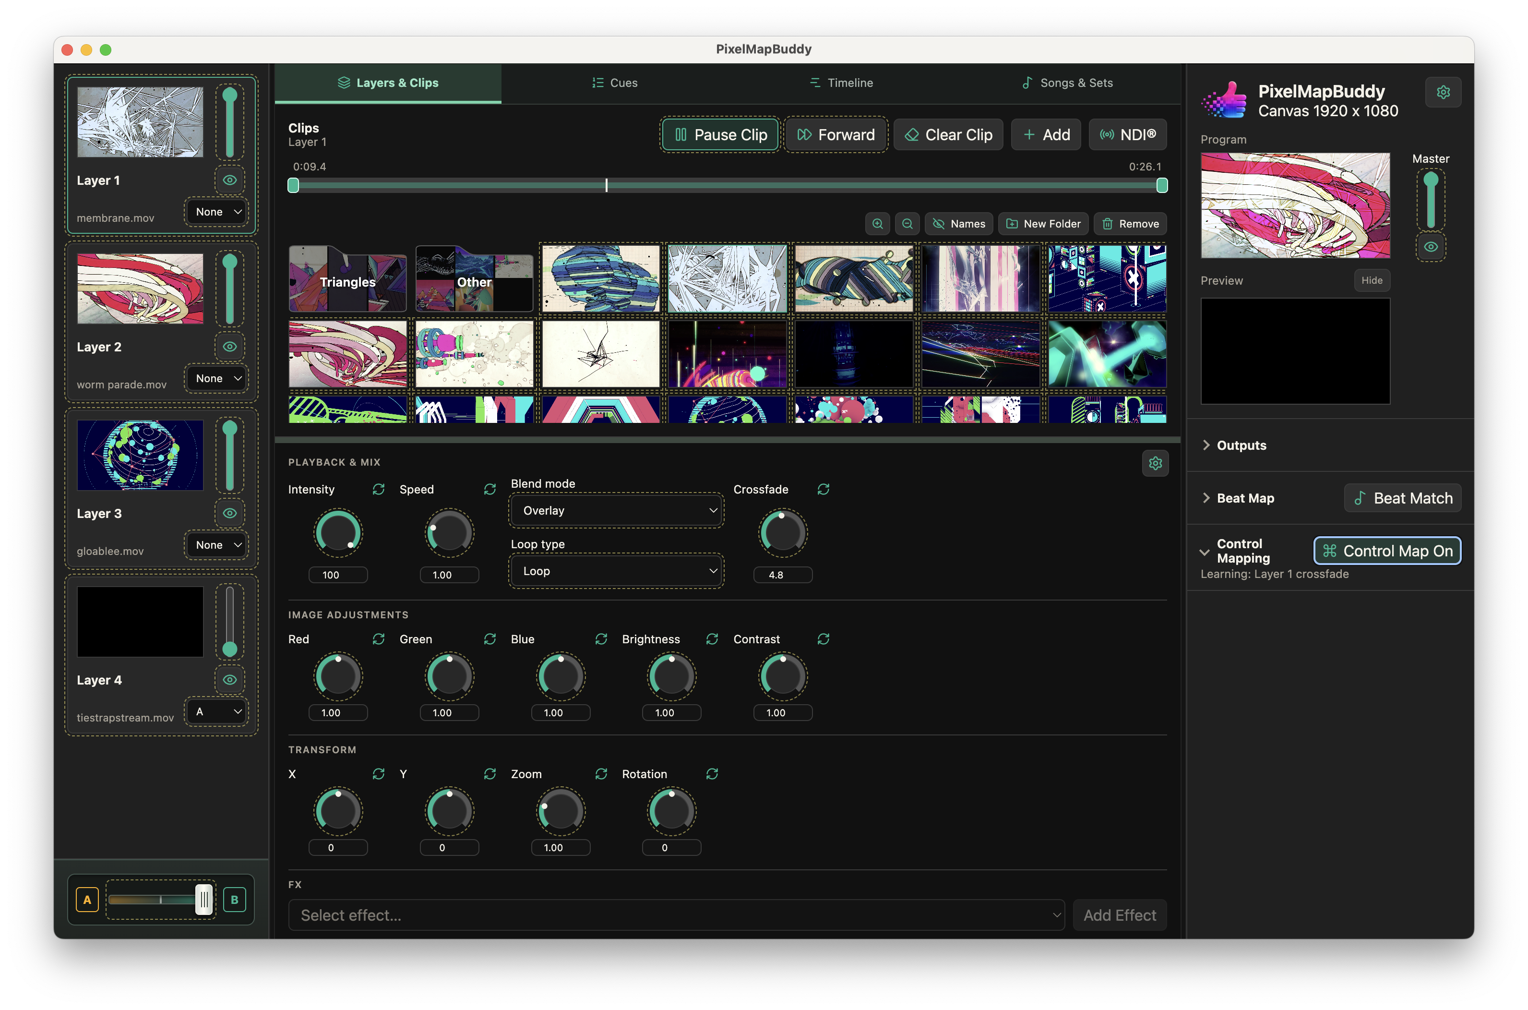Click the zoom out clips magnifier icon
The width and height of the screenshot is (1528, 1010).
[907, 224]
